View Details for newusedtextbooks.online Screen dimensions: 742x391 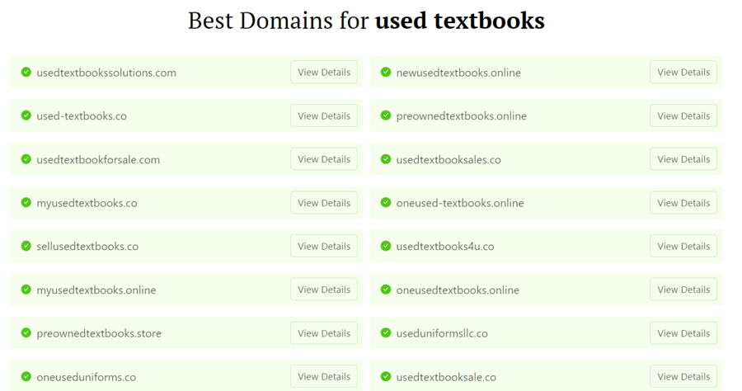[x=683, y=73]
